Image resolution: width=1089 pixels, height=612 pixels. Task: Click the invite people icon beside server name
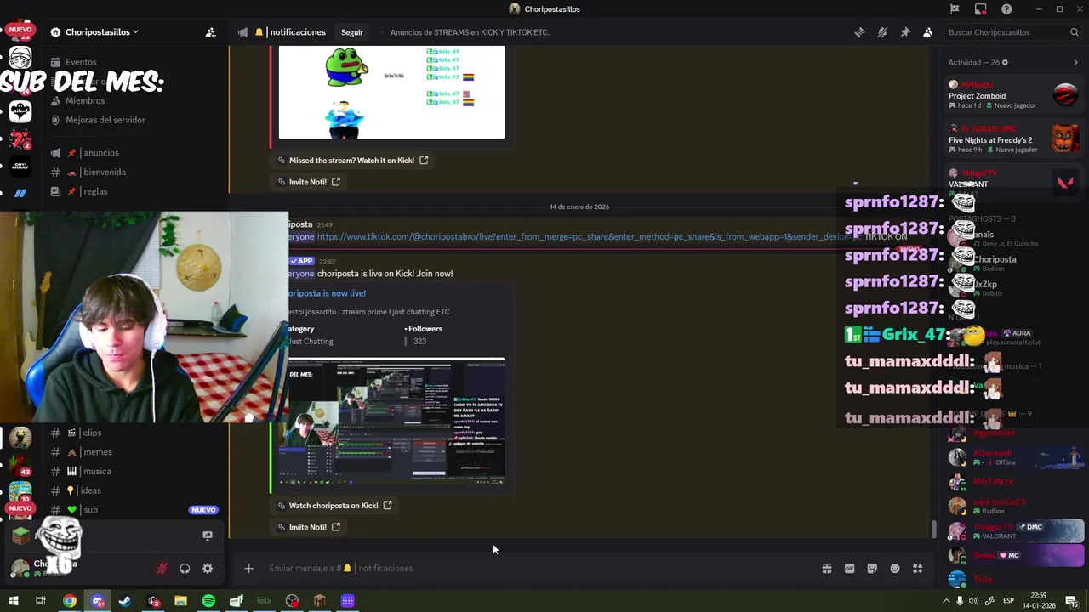point(210,32)
